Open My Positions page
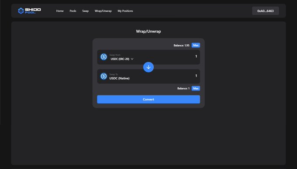The width and height of the screenshot is (297, 169). click(x=125, y=11)
